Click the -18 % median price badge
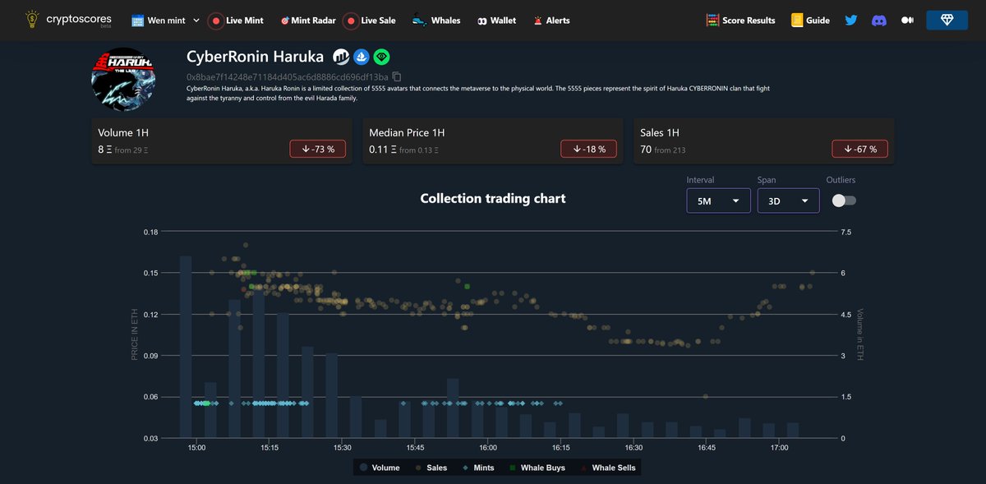The image size is (986, 484). (x=588, y=149)
